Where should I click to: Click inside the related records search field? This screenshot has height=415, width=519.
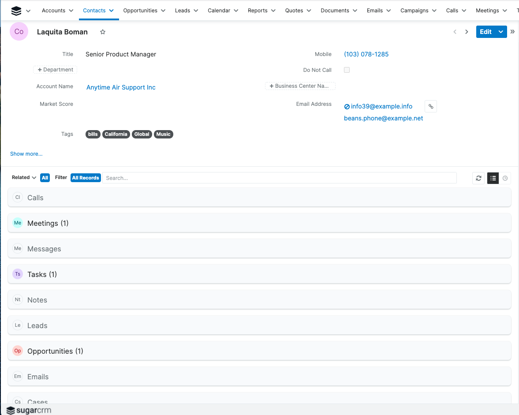(x=278, y=178)
